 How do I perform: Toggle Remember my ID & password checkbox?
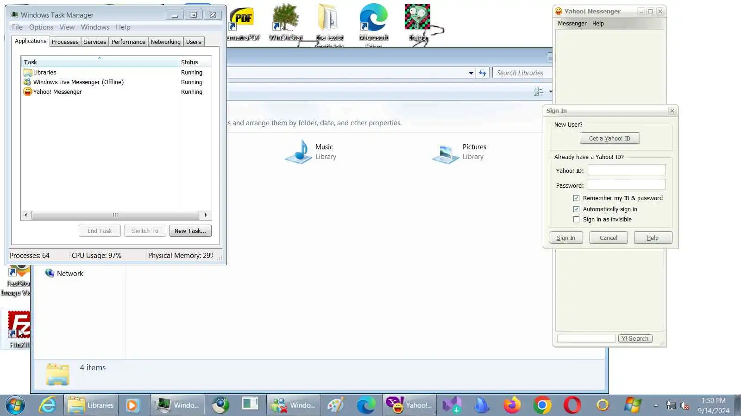(577, 198)
